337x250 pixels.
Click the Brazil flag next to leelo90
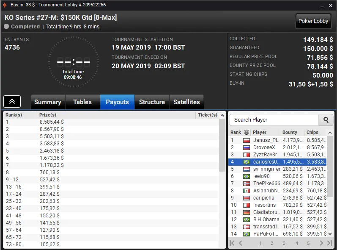click(247, 176)
